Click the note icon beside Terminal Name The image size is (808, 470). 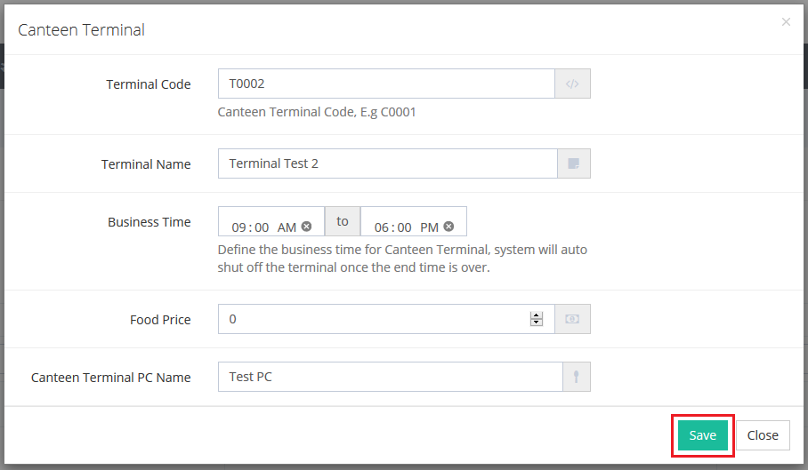click(x=573, y=163)
